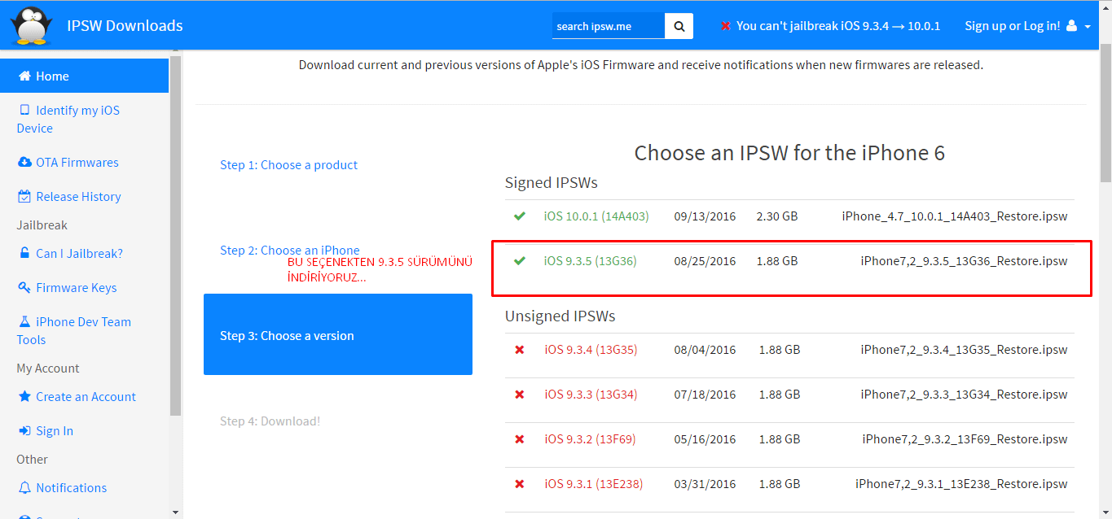This screenshot has height=519, width=1112.
Task: Click Step 4: Download!
Action: click(270, 421)
